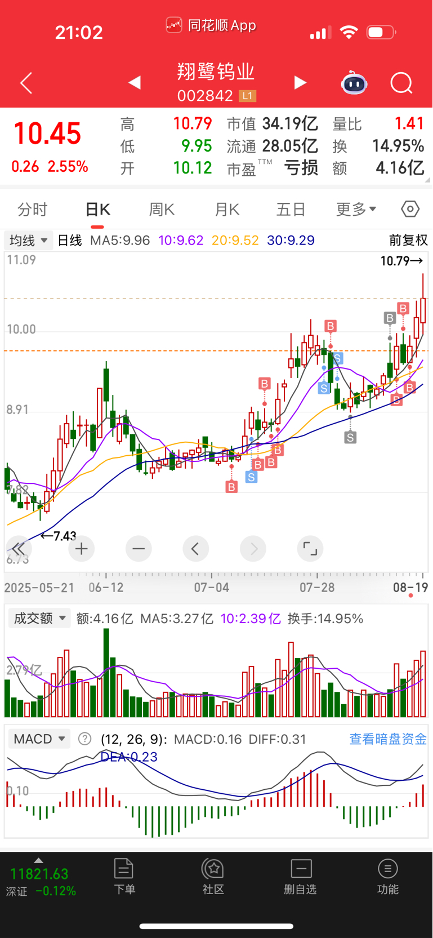
Task: Zoom in chart with plus button
Action: point(82,549)
